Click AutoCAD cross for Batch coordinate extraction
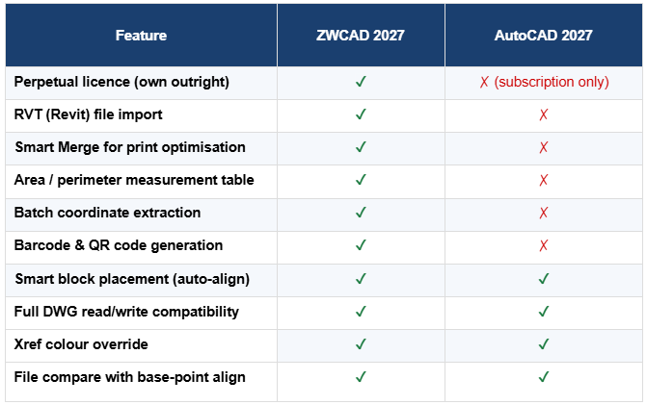The image size is (647, 405). pyautogui.click(x=544, y=213)
